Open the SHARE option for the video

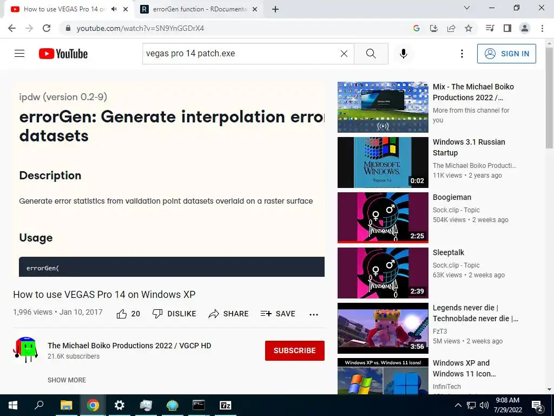pos(229,314)
